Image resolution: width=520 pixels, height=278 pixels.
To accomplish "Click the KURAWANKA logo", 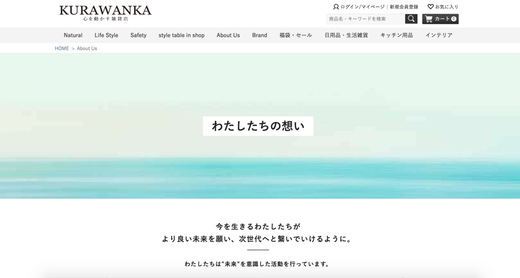I will (105, 13).
